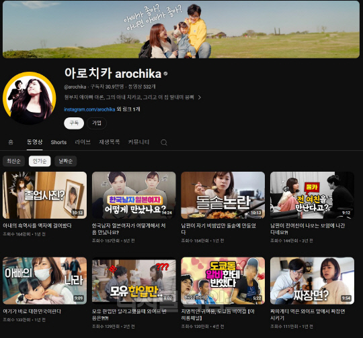
Task: Go to the channel 홈 tab
Action: [x=11, y=142]
